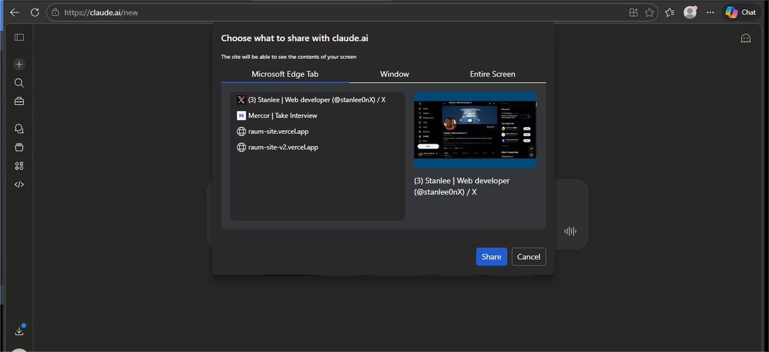The height and width of the screenshot is (352, 769).
Task: Reload the page with the refresh icon
Action: pyautogui.click(x=35, y=12)
